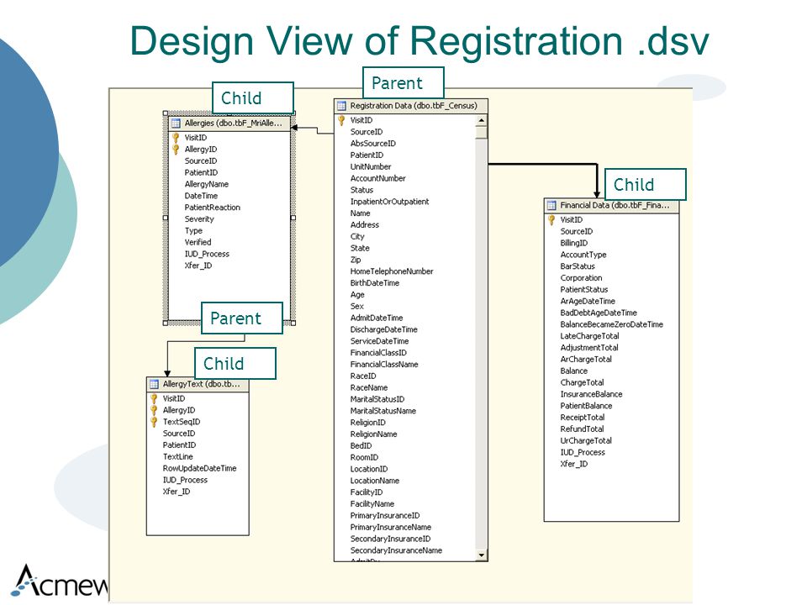The image size is (807, 605).
Task: Select the AdjustmentTotal column
Action: tap(589, 348)
